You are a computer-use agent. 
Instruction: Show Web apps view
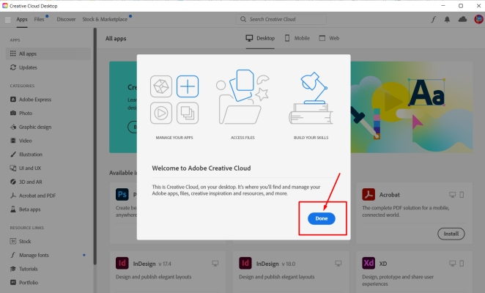click(x=330, y=37)
